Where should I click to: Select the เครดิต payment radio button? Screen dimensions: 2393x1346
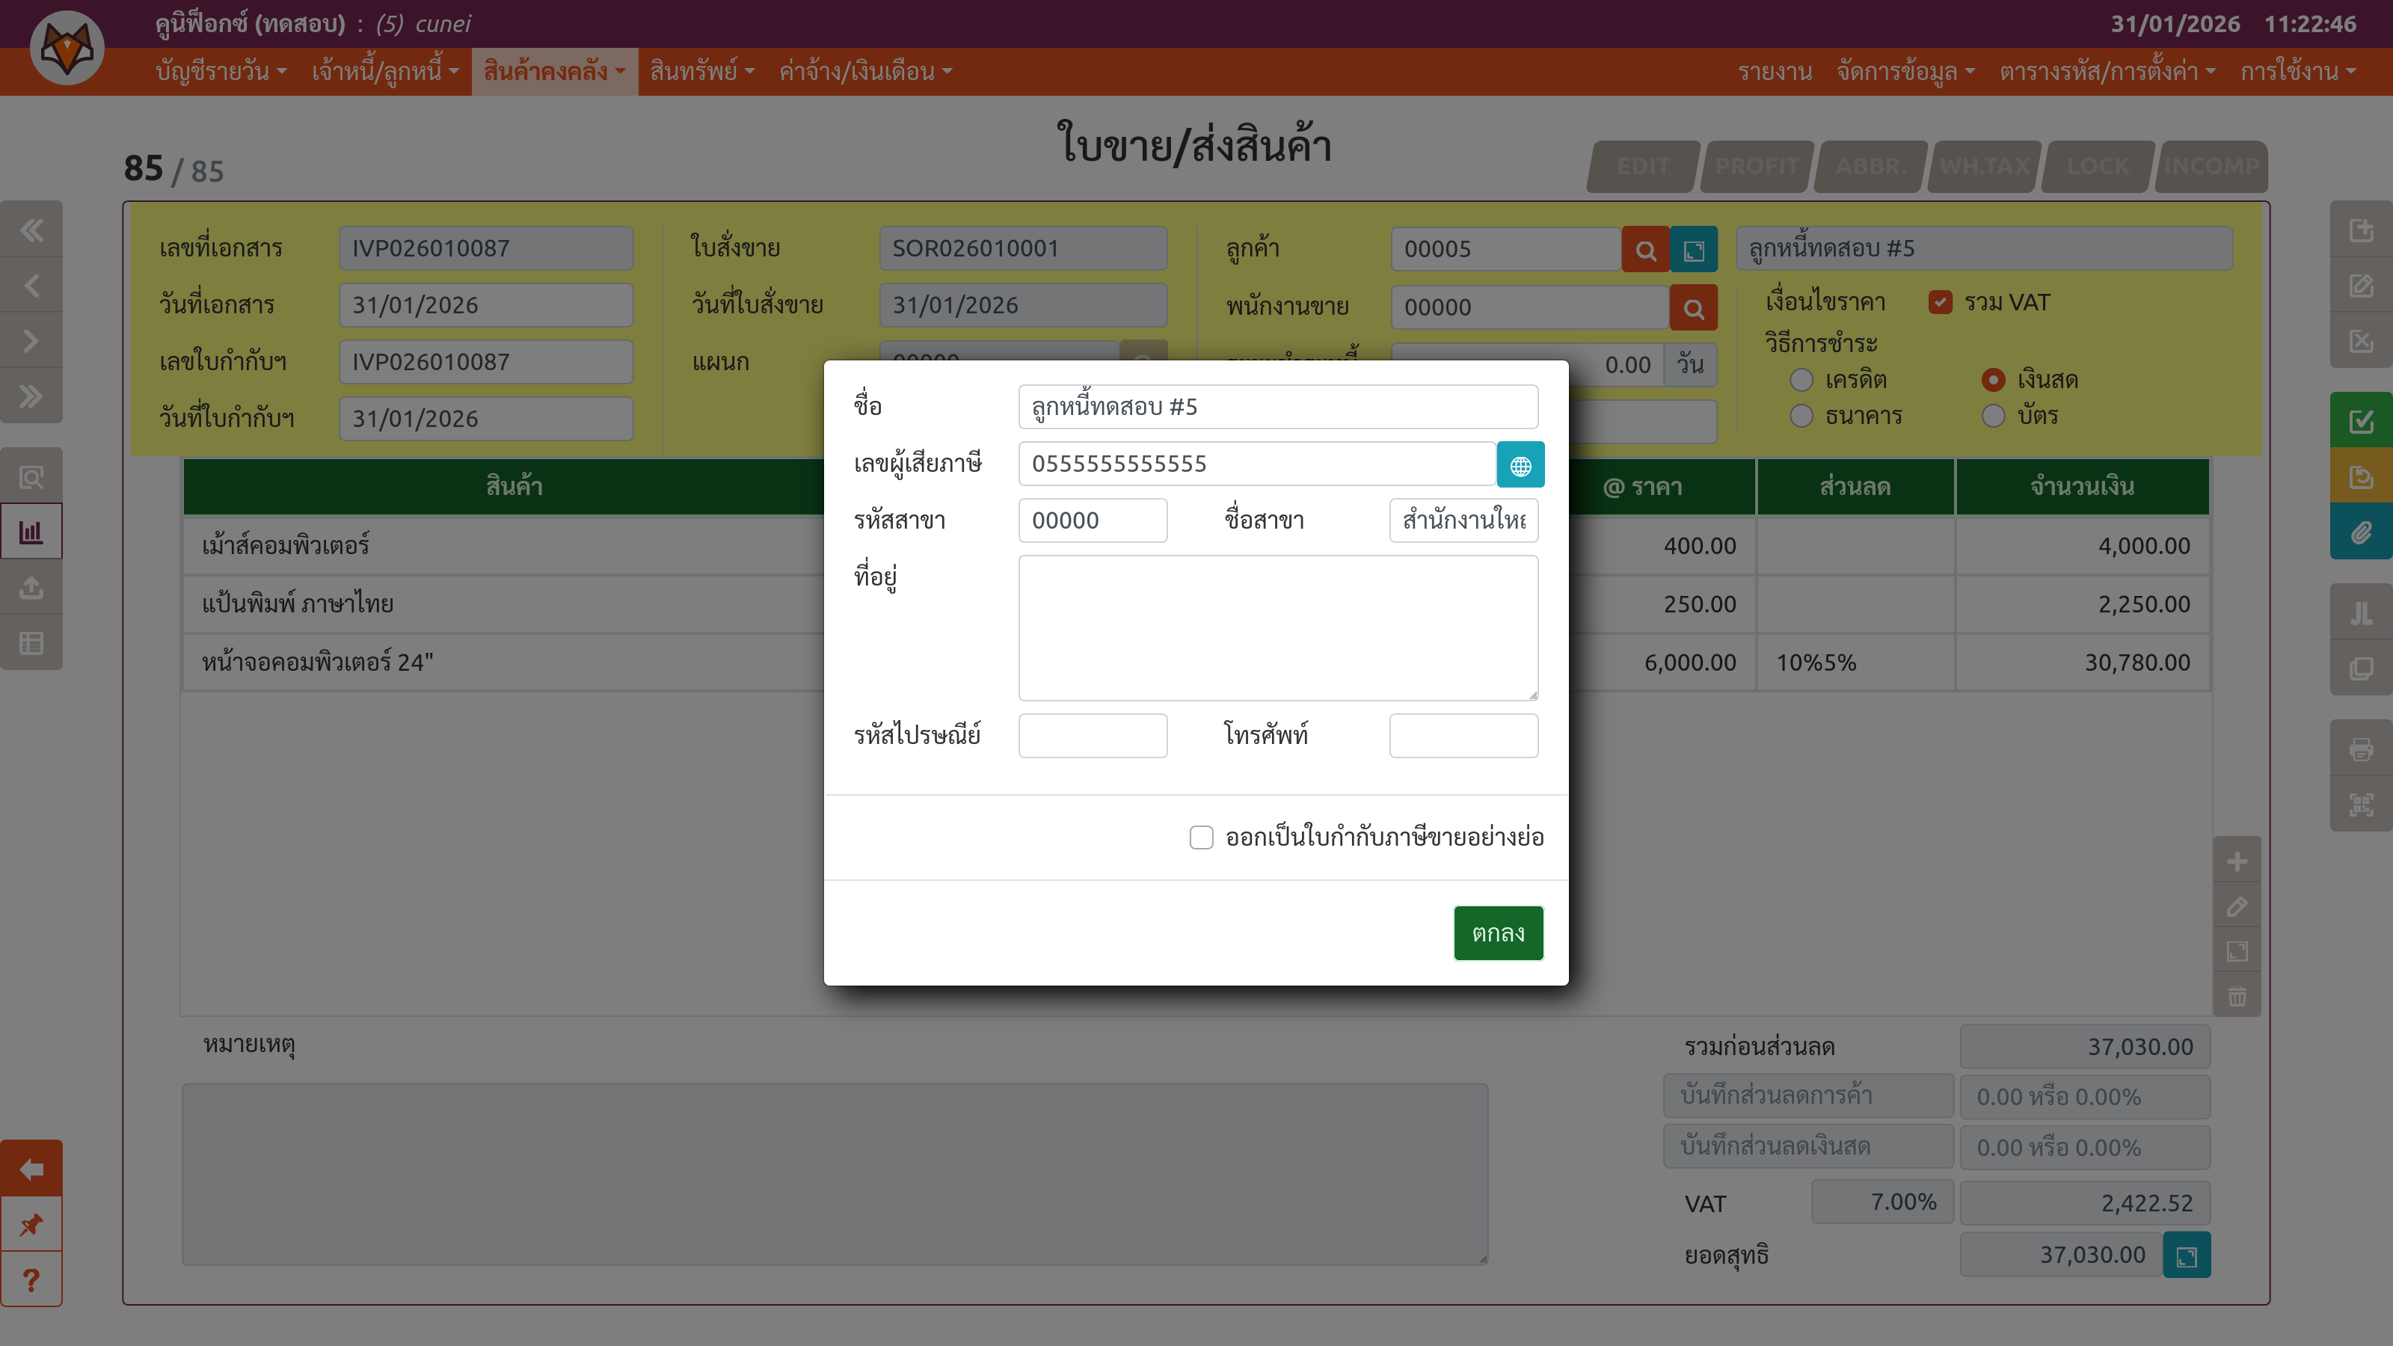tap(1801, 380)
